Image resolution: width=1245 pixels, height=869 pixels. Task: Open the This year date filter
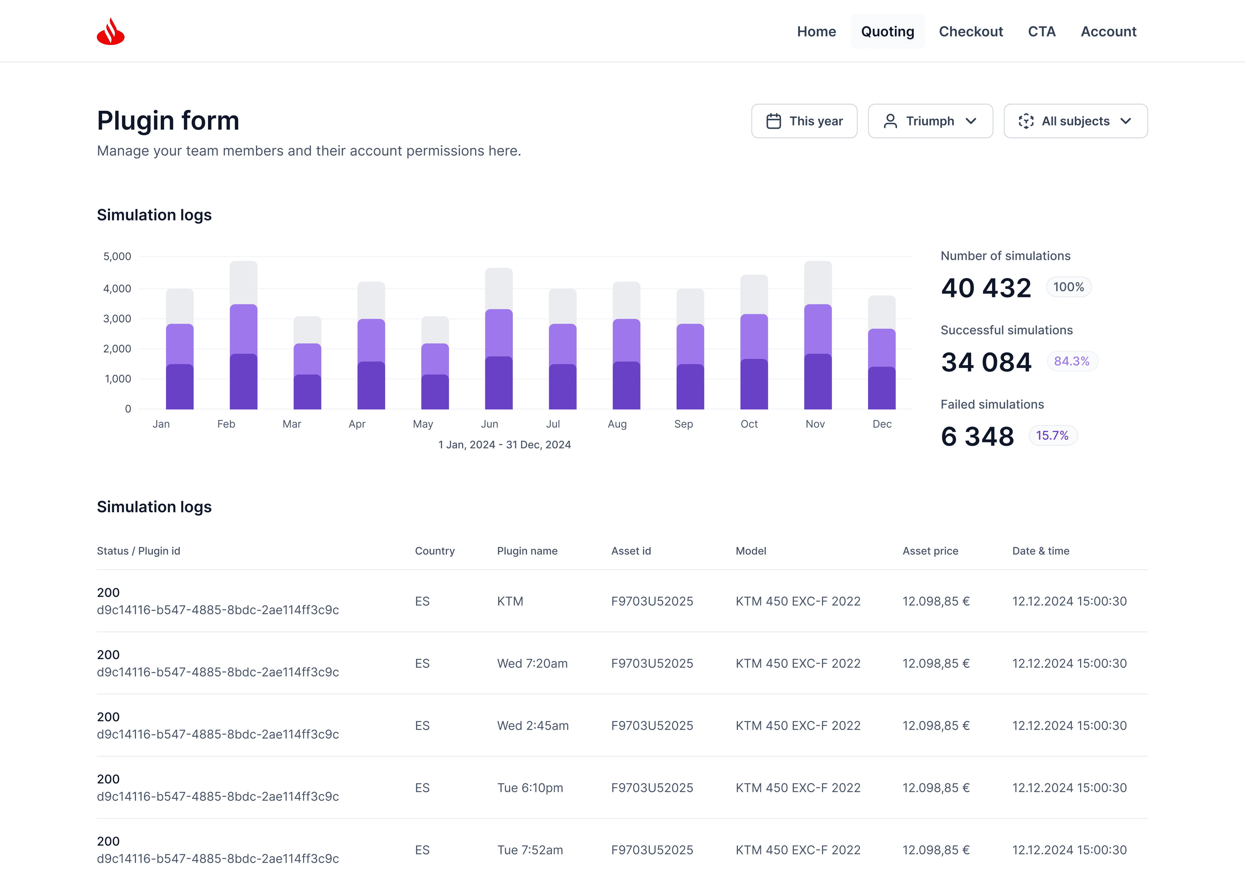tap(804, 121)
